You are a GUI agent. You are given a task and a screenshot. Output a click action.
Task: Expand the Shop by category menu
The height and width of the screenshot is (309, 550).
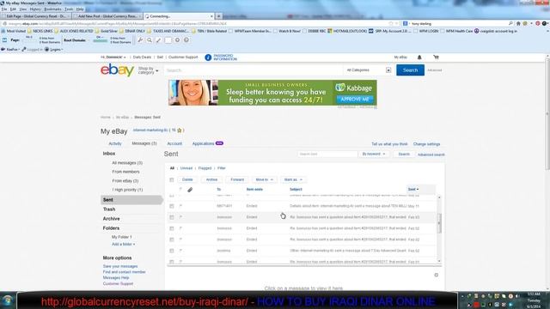[148, 70]
